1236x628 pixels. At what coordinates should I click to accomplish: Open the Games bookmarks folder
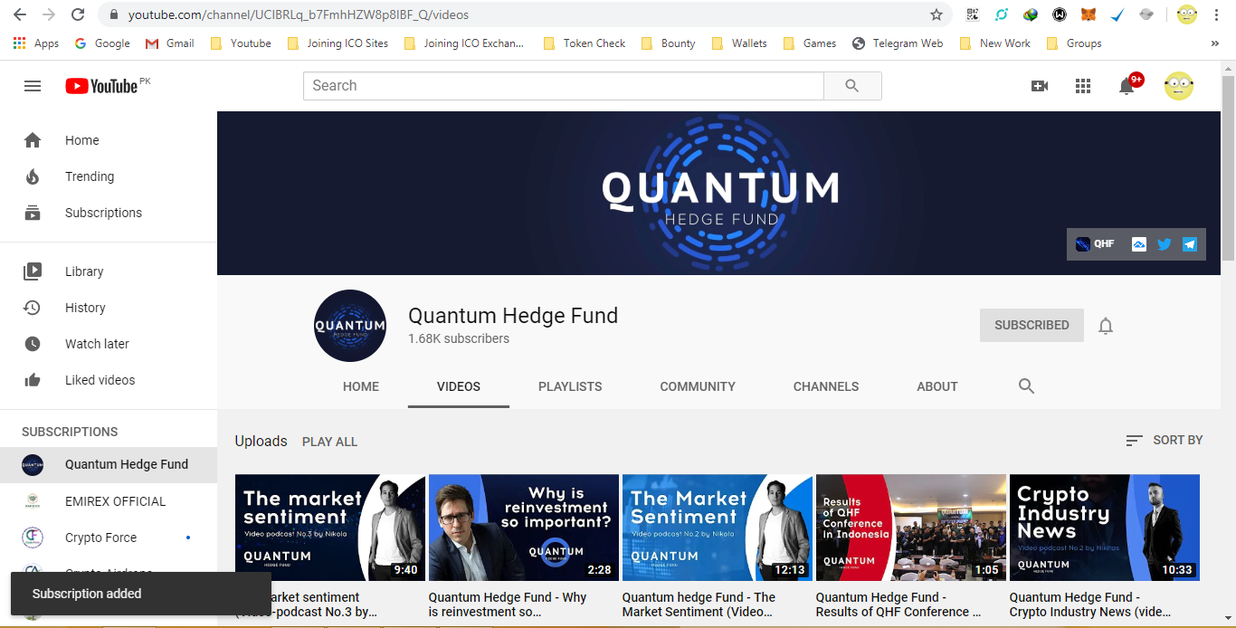pos(810,43)
